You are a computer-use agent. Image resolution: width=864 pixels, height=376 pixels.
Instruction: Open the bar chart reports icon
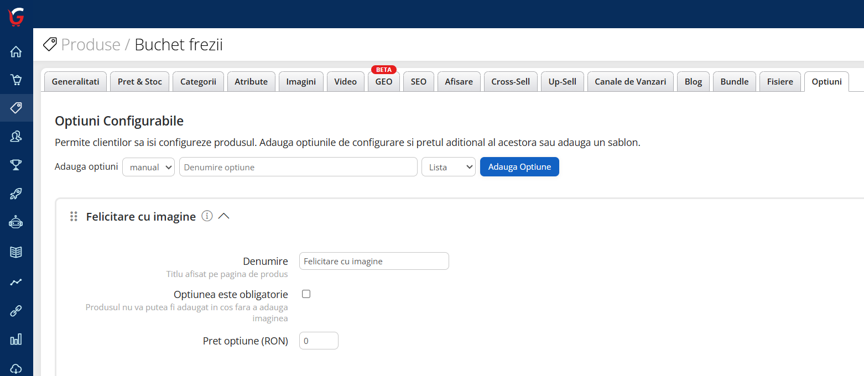pos(16,340)
